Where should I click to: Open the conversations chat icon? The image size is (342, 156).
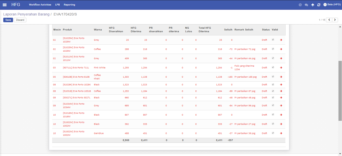point(306,5)
